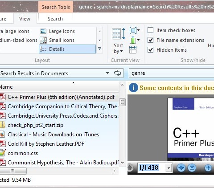Click the Search Results in Documents address
The height and width of the screenshot is (188, 214).
(34, 74)
